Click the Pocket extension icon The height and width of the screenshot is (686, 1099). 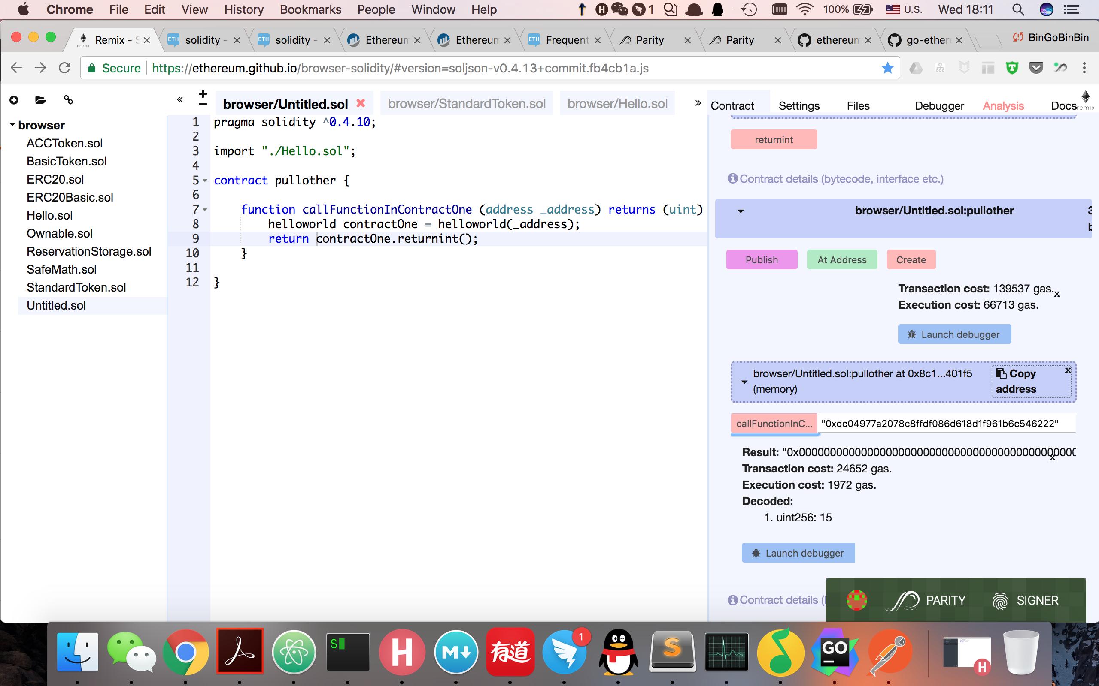(1036, 68)
